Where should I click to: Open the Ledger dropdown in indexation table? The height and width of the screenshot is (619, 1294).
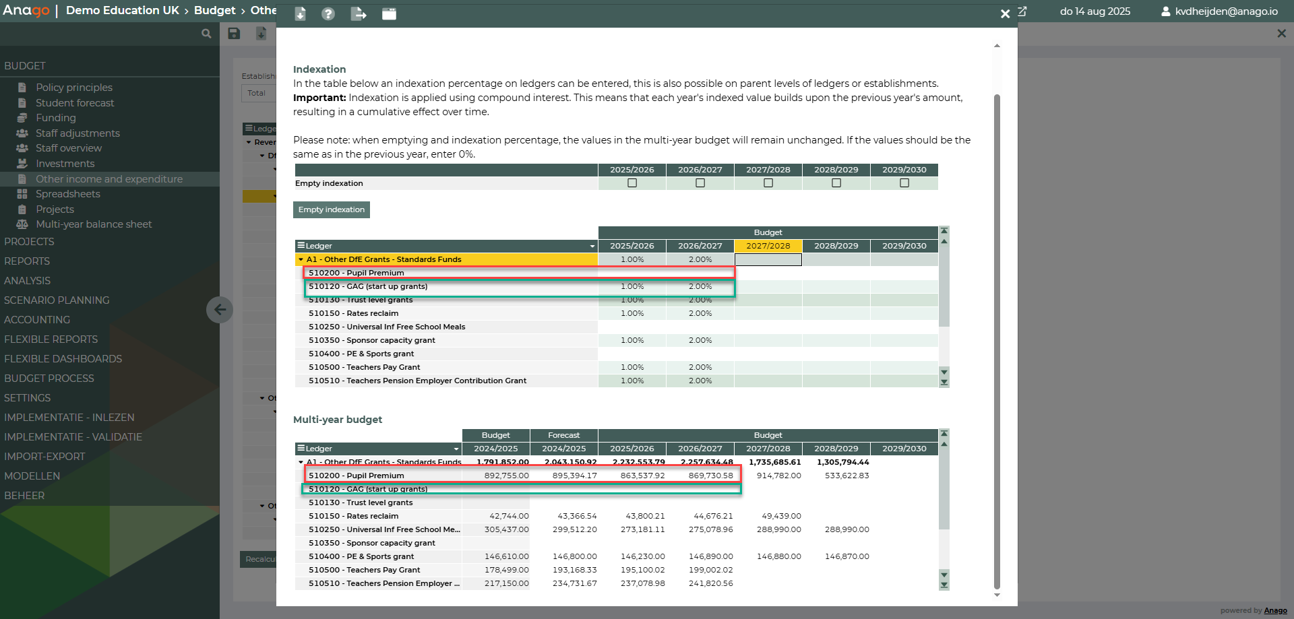click(592, 247)
